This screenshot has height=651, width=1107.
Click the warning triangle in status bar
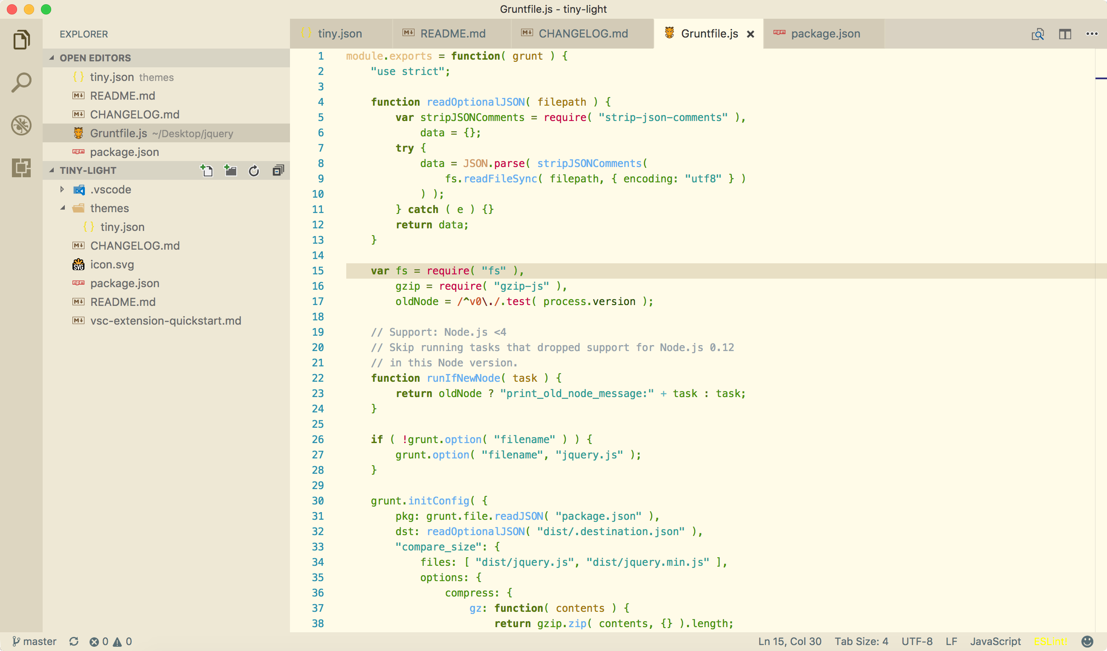[117, 641]
